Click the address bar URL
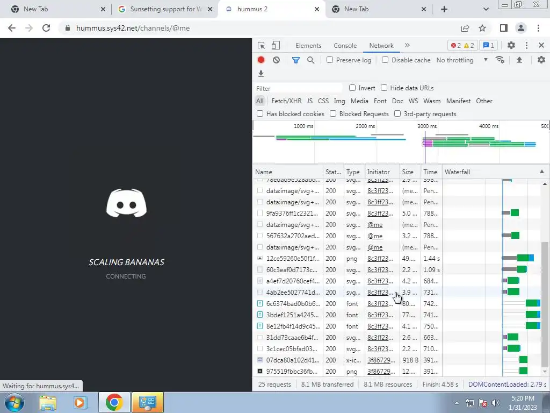The image size is (550, 413). pos(133,28)
